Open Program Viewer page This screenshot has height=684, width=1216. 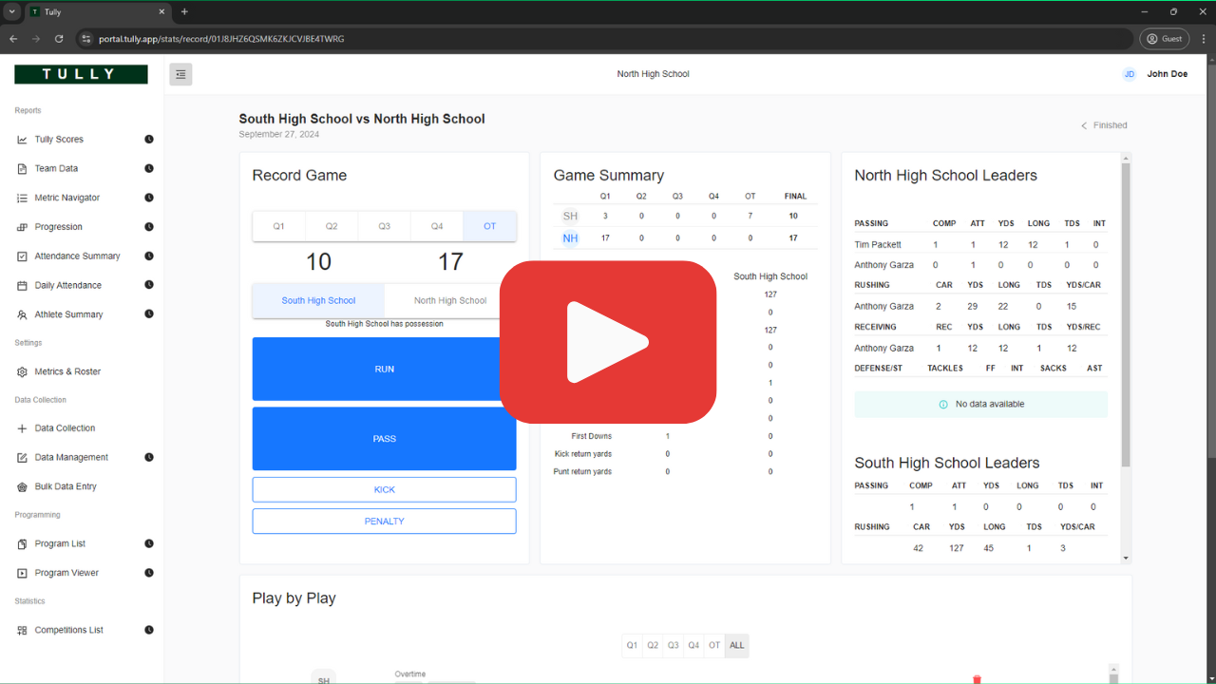click(x=66, y=573)
